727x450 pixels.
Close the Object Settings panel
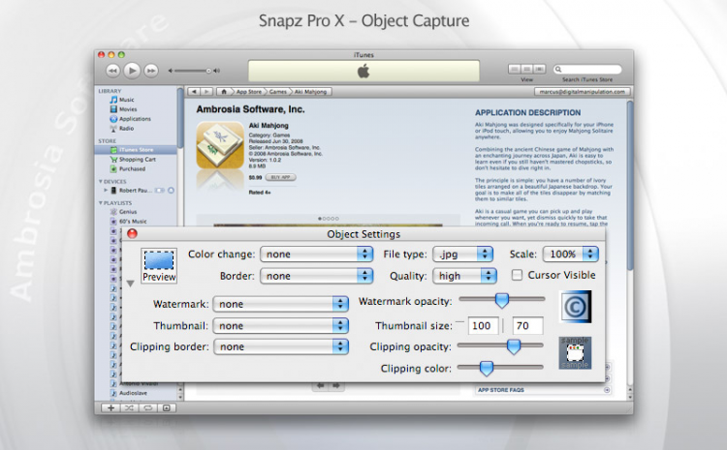132,234
